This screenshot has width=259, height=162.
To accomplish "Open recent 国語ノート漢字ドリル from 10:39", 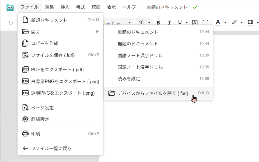I will (158, 55).
